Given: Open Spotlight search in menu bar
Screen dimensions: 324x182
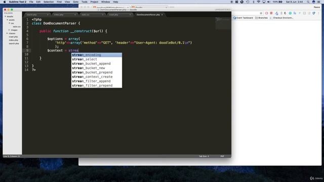Looking at the screenshot, I should [308, 2].
